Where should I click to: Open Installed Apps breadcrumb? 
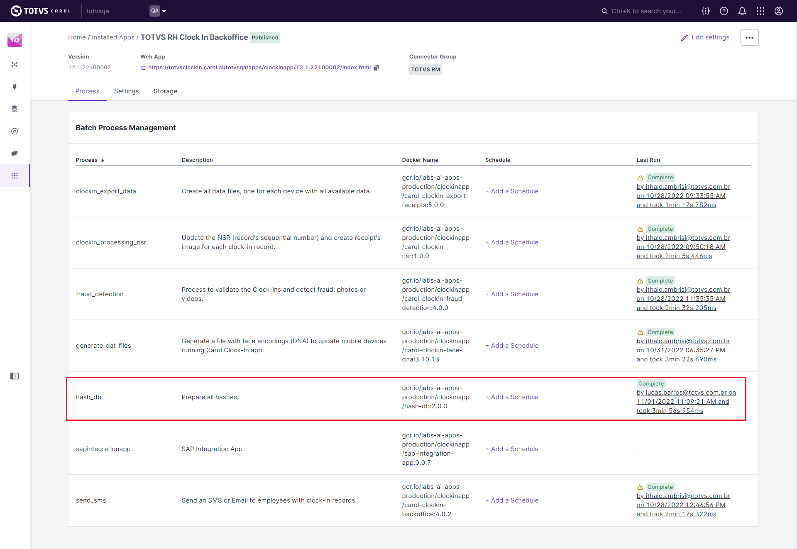tap(113, 37)
